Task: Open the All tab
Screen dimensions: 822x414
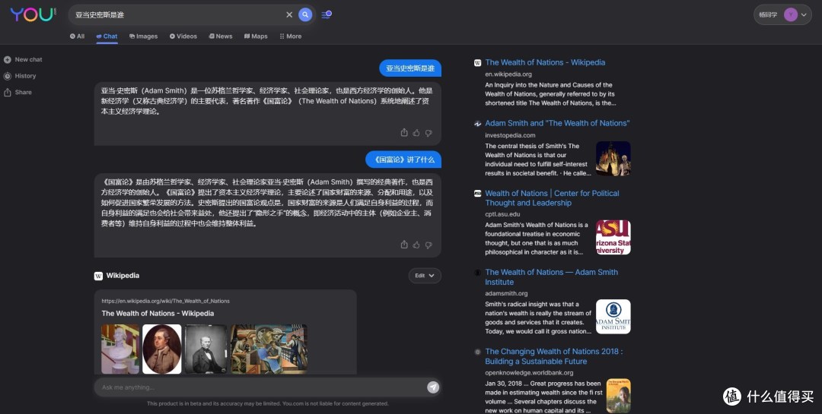Action: (x=77, y=36)
